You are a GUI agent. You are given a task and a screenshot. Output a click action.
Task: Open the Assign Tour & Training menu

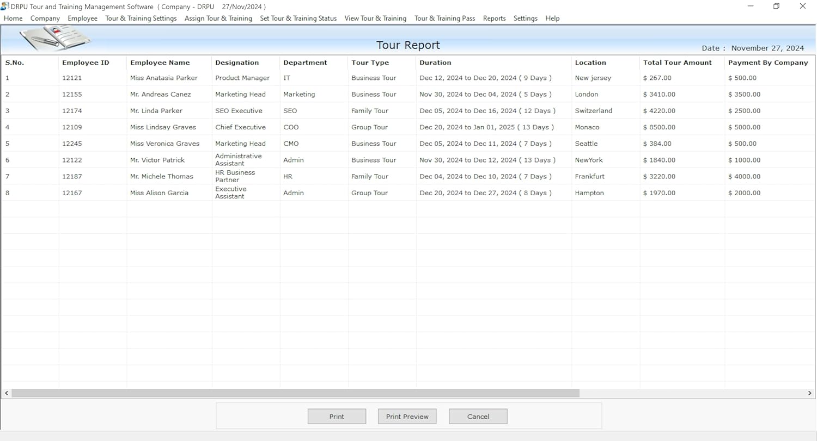click(x=218, y=18)
